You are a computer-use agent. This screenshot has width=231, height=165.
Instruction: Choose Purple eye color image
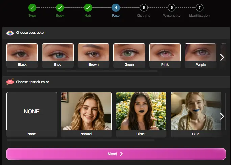[x=201, y=52]
